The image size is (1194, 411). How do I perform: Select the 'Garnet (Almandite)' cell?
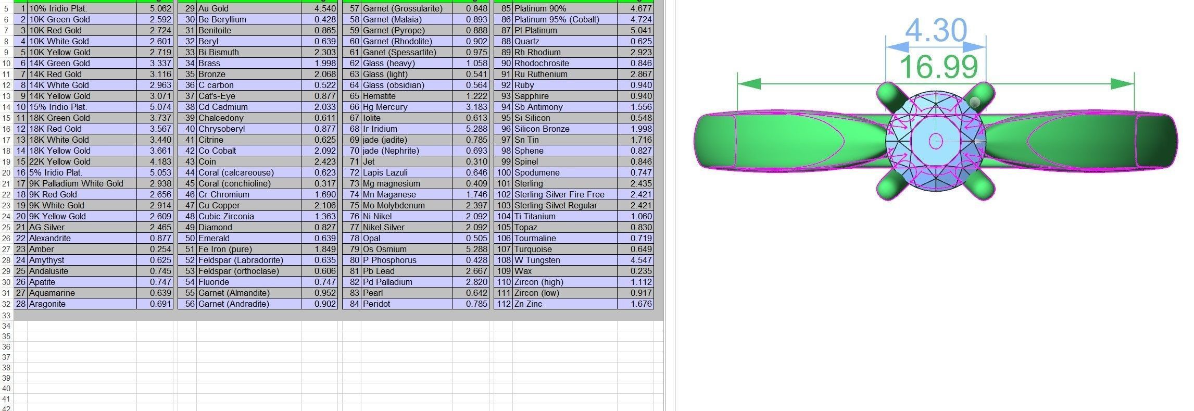click(249, 293)
